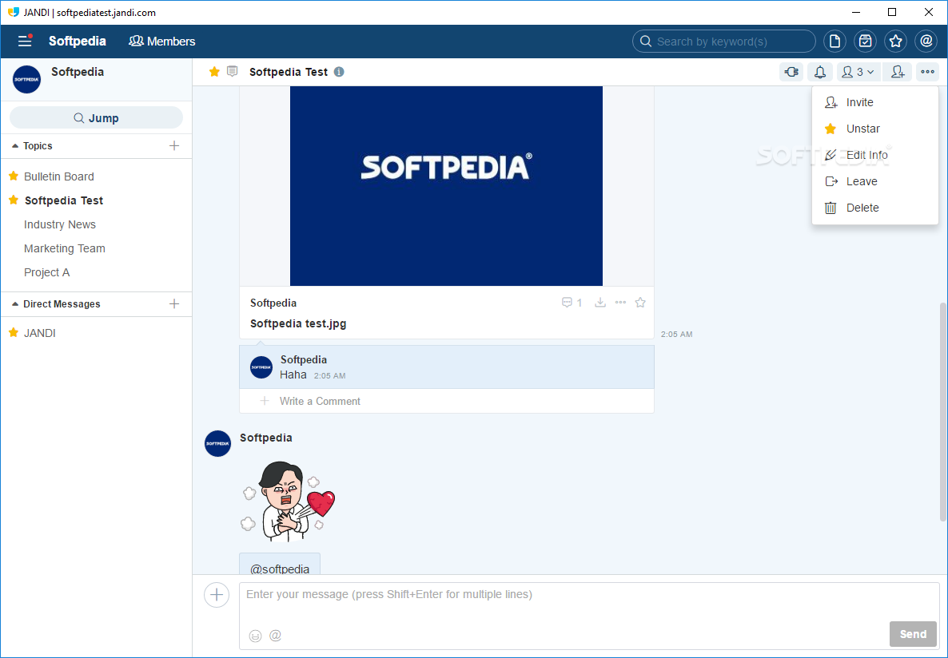Open the emoji picker smiley icon

(255, 636)
